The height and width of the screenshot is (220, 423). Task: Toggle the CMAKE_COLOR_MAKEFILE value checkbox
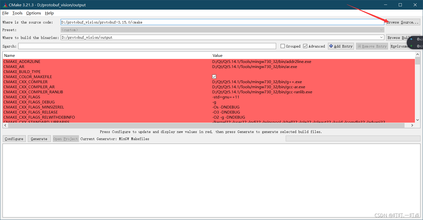point(214,77)
